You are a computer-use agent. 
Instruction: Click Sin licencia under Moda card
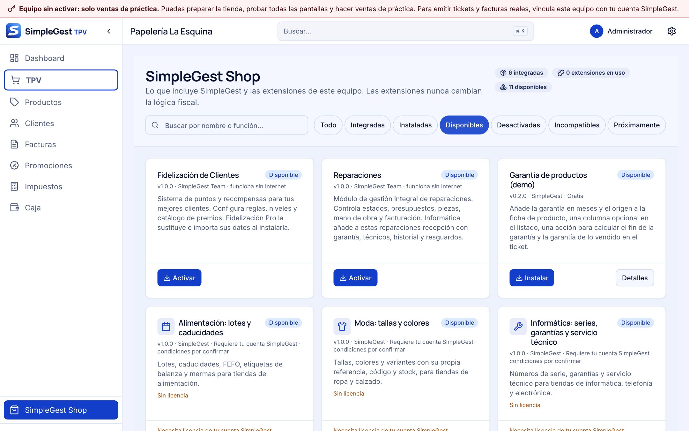[x=349, y=393]
